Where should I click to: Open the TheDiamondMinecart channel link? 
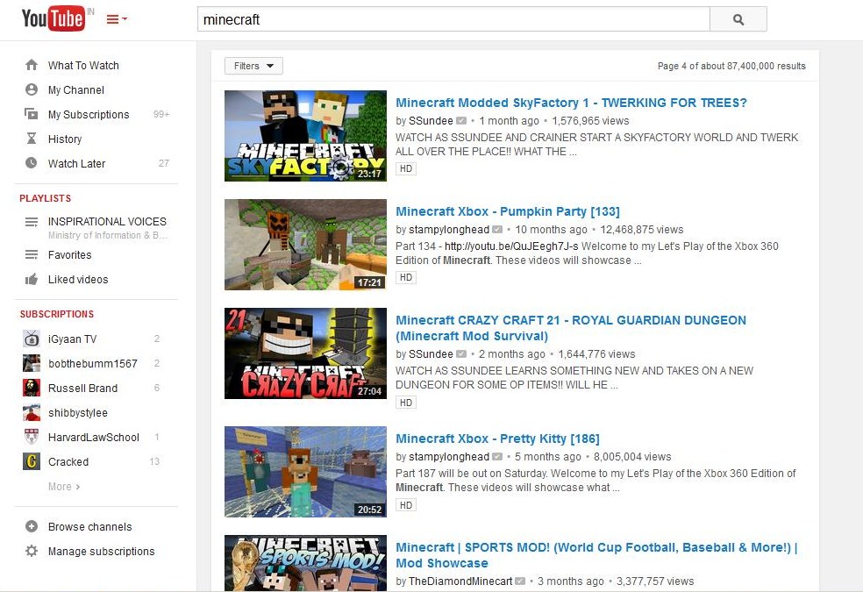(x=460, y=581)
